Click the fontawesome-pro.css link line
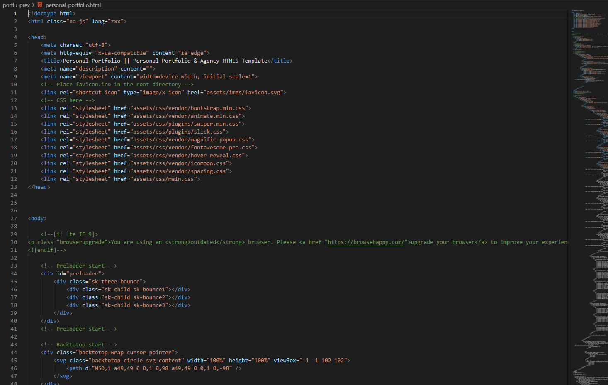The image size is (608, 385). 149,148
